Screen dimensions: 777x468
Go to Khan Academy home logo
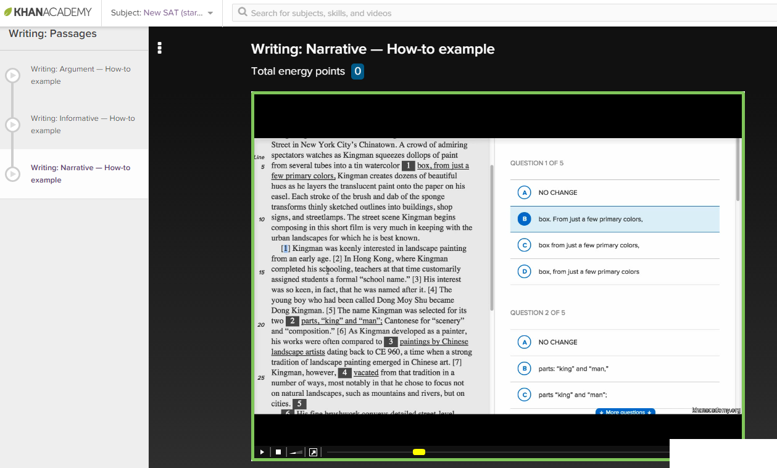pos(48,12)
